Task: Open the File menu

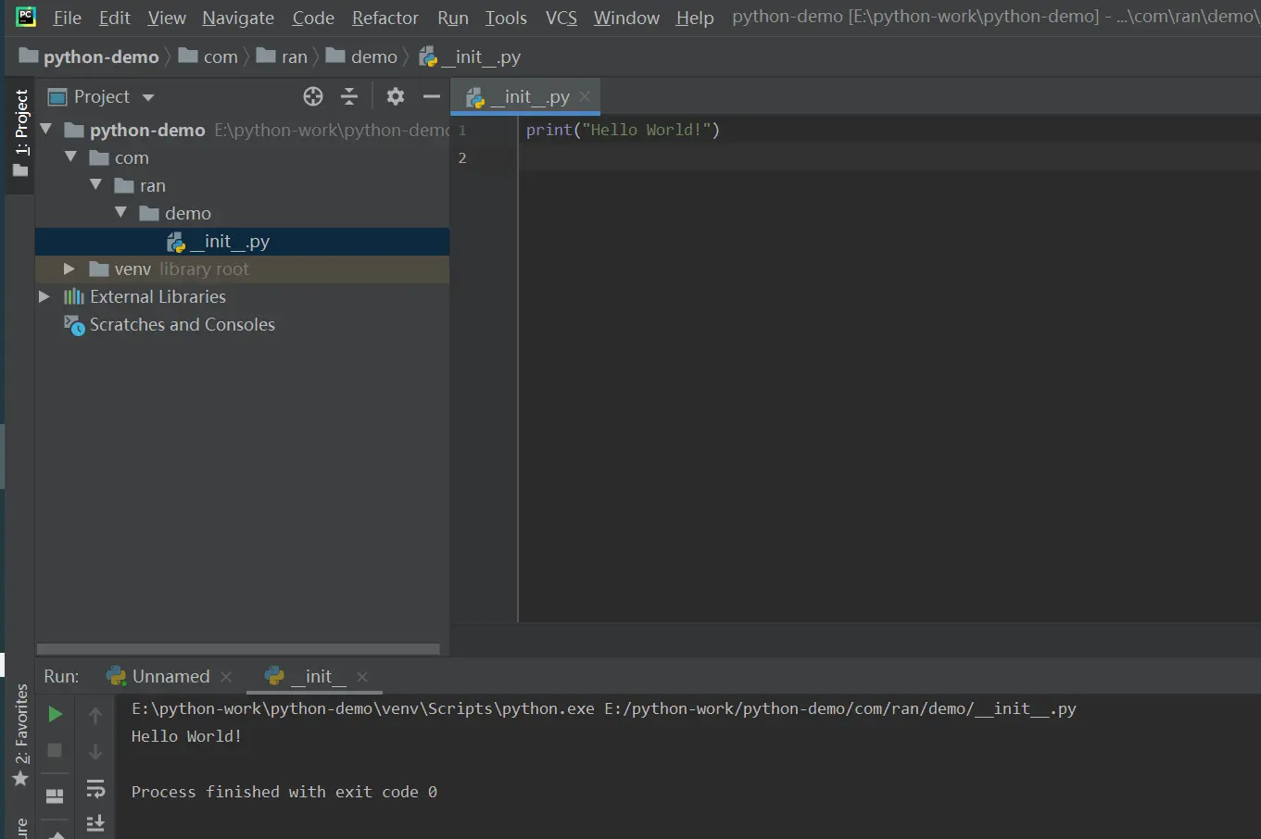Action: point(67,18)
